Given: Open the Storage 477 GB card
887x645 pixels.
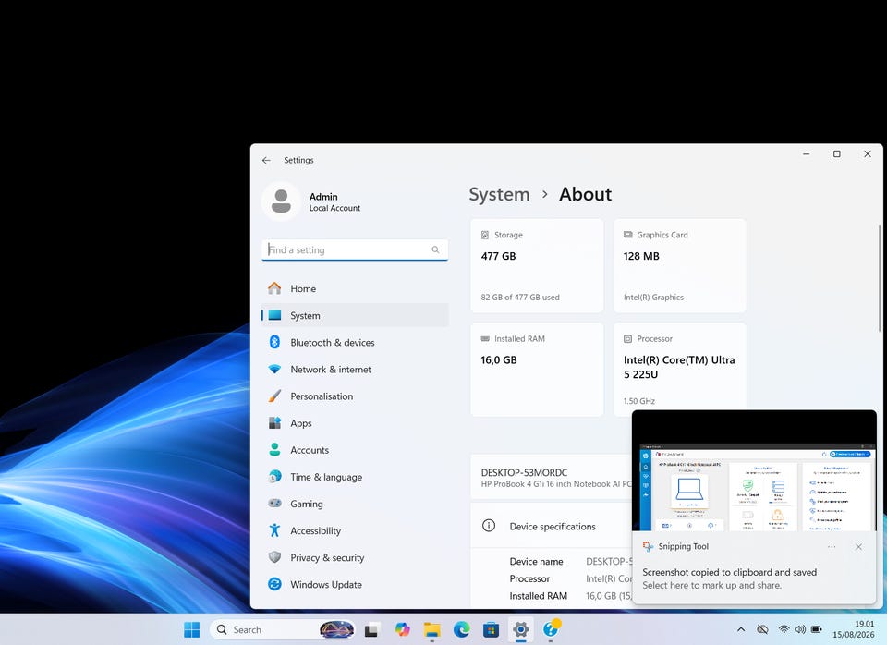Looking at the screenshot, I should pyautogui.click(x=537, y=265).
